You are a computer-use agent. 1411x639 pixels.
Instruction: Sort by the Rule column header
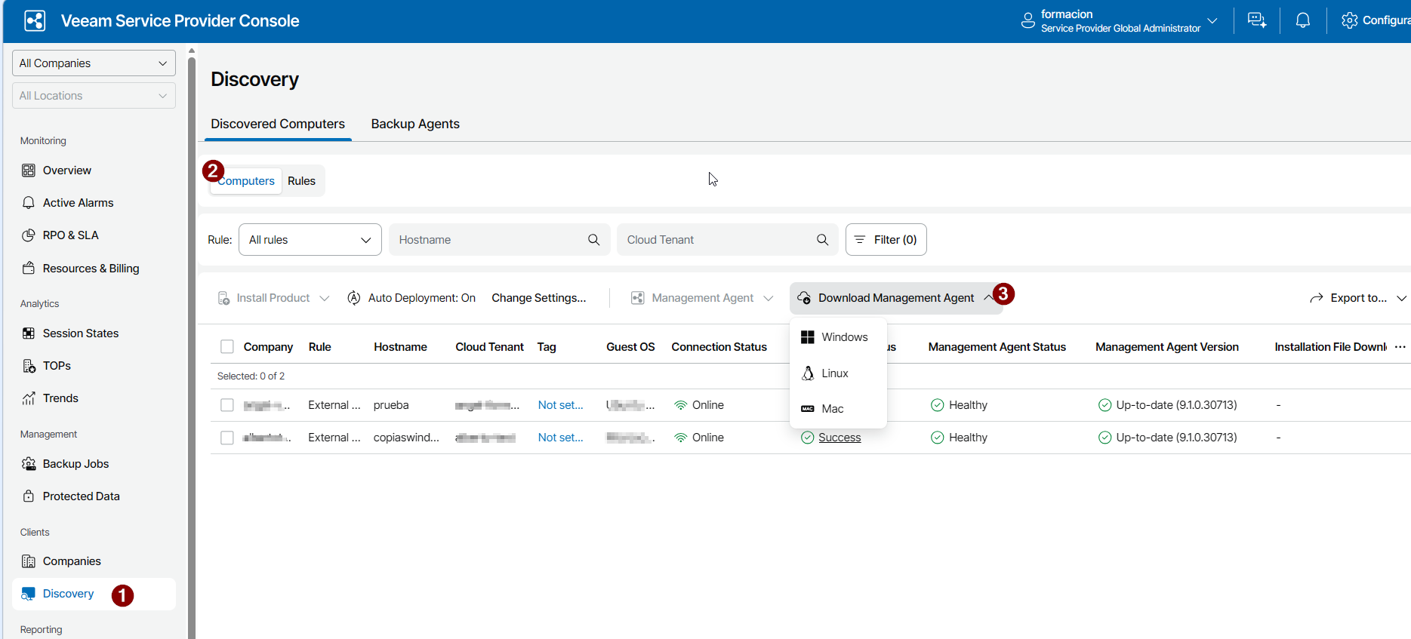(x=320, y=347)
